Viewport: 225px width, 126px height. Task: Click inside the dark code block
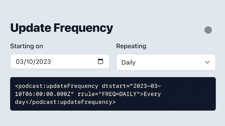click(x=113, y=94)
